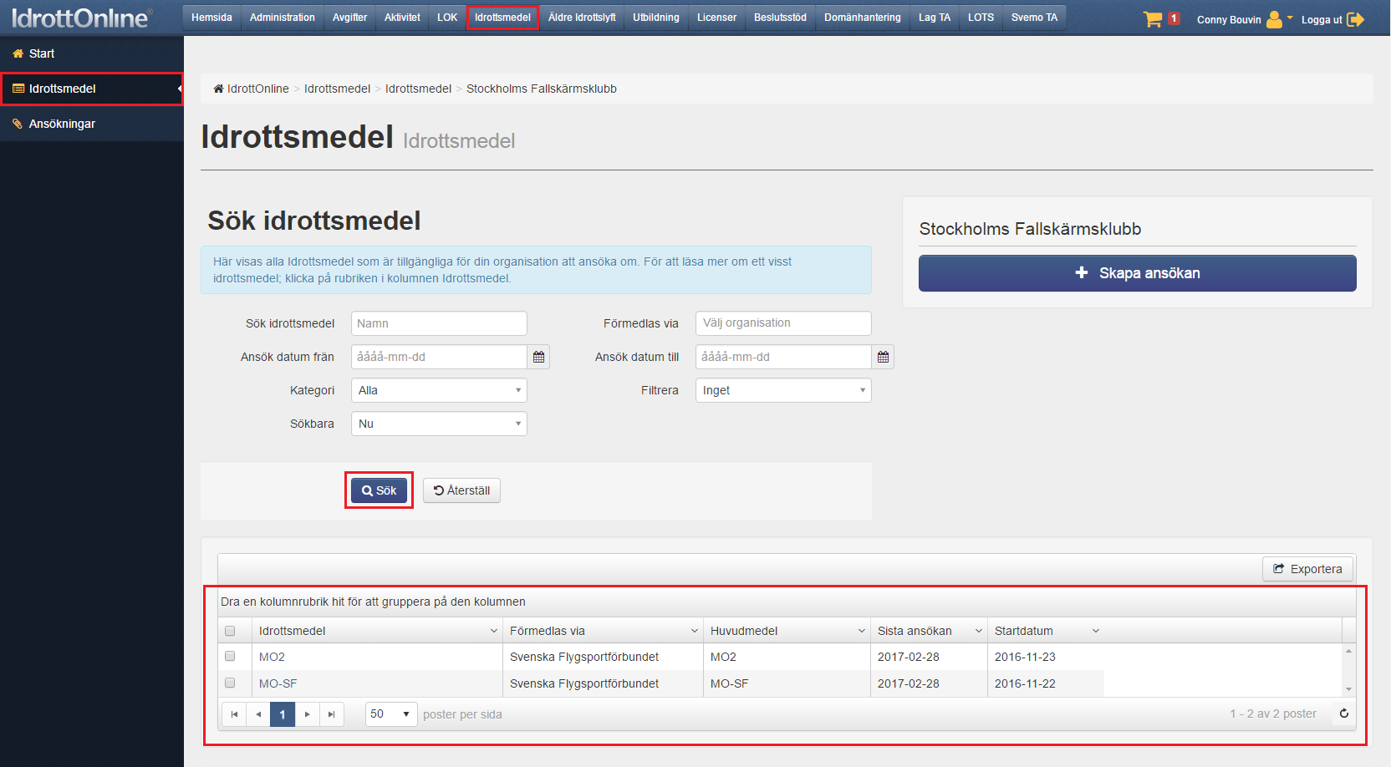Click the refresh icon in the pager

coord(1344,714)
